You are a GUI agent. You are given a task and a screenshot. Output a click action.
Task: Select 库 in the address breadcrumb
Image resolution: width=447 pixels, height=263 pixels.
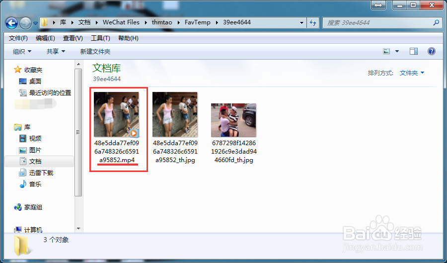point(63,22)
